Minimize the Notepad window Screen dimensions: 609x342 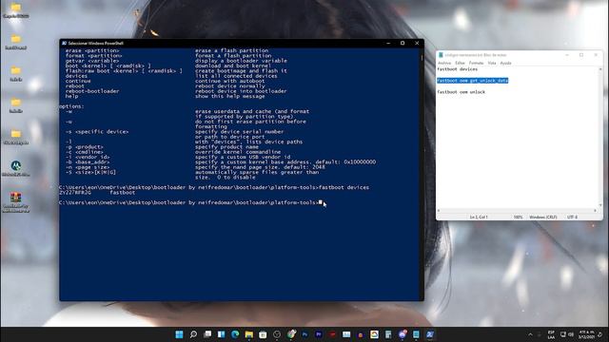(x=567, y=55)
